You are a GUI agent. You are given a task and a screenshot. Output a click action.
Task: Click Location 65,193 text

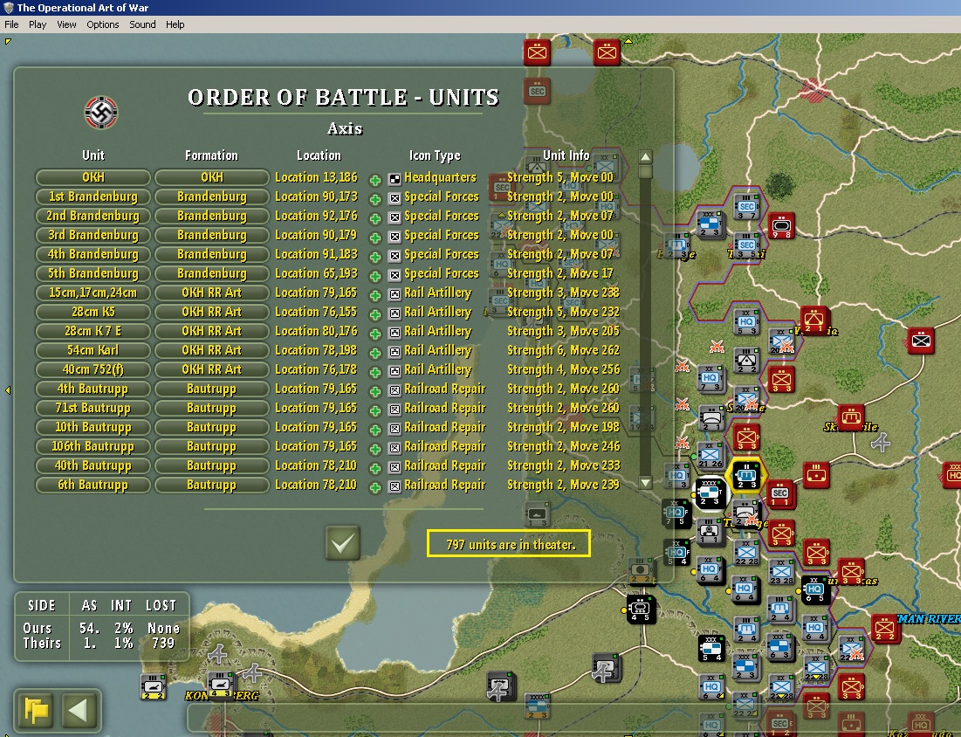tap(316, 273)
